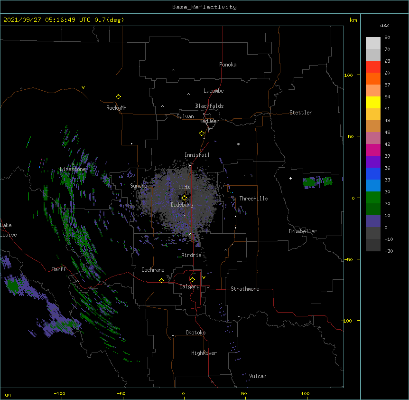Click the Lacombe city label
409x400 pixels.
[x=214, y=91]
